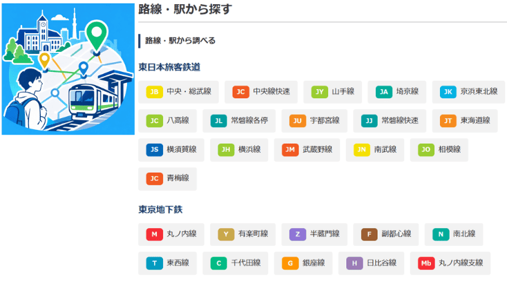Click the yellow JB line code icon
The height and width of the screenshot is (284, 507).
pos(154,92)
